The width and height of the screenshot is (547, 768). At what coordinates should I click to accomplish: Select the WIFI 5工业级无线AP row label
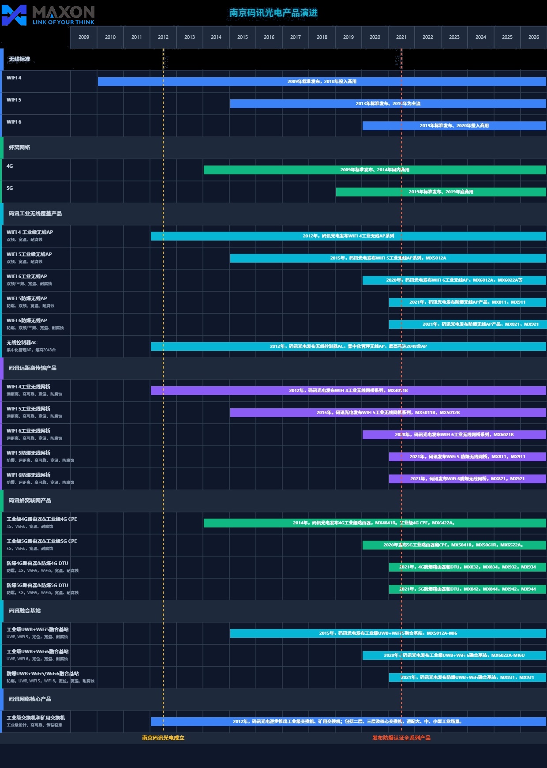pyautogui.click(x=29, y=255)
